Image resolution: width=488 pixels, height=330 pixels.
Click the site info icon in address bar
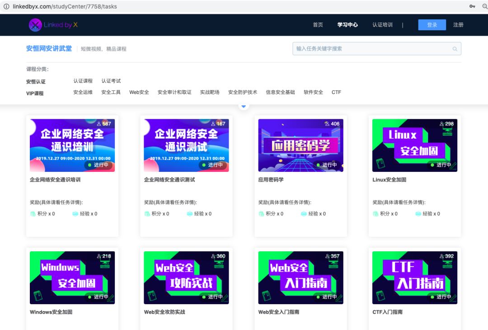click(6, 6)
